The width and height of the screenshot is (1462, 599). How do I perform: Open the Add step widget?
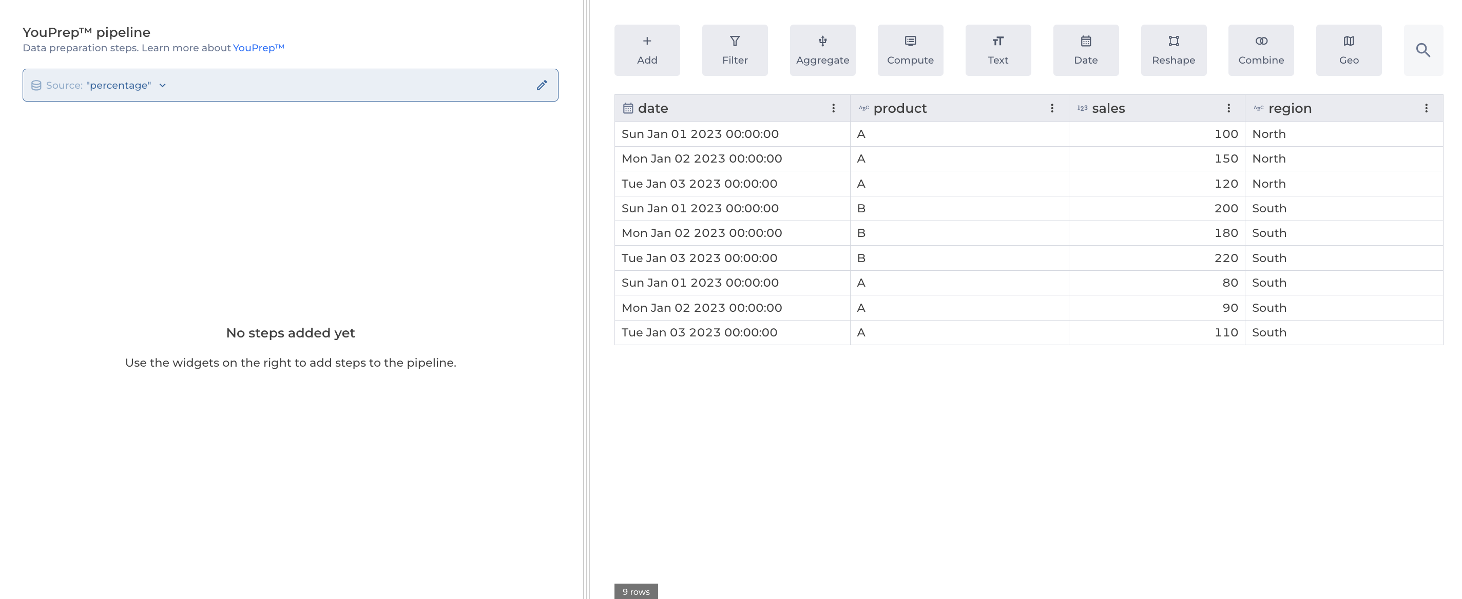coord(646,50)
